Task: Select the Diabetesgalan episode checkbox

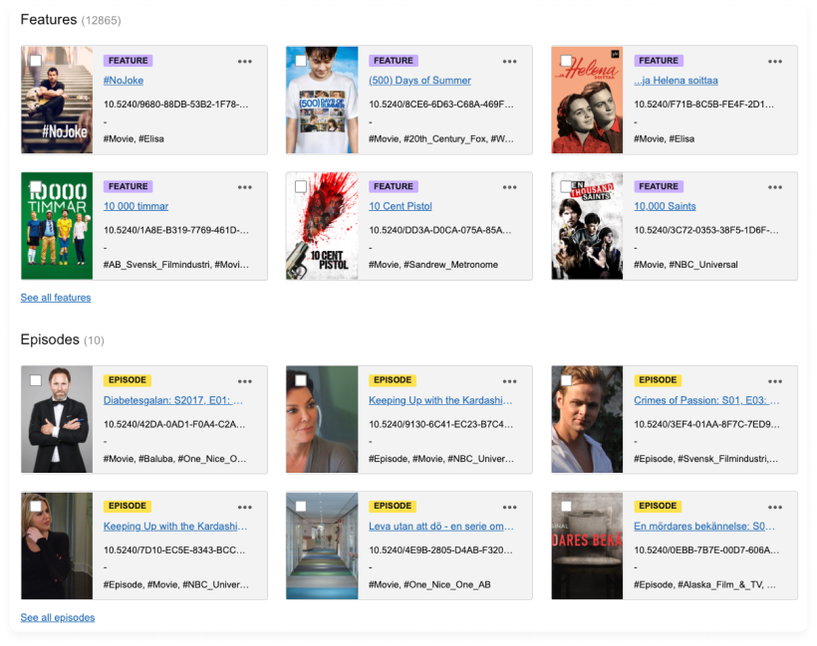Action: coord(36,380)
